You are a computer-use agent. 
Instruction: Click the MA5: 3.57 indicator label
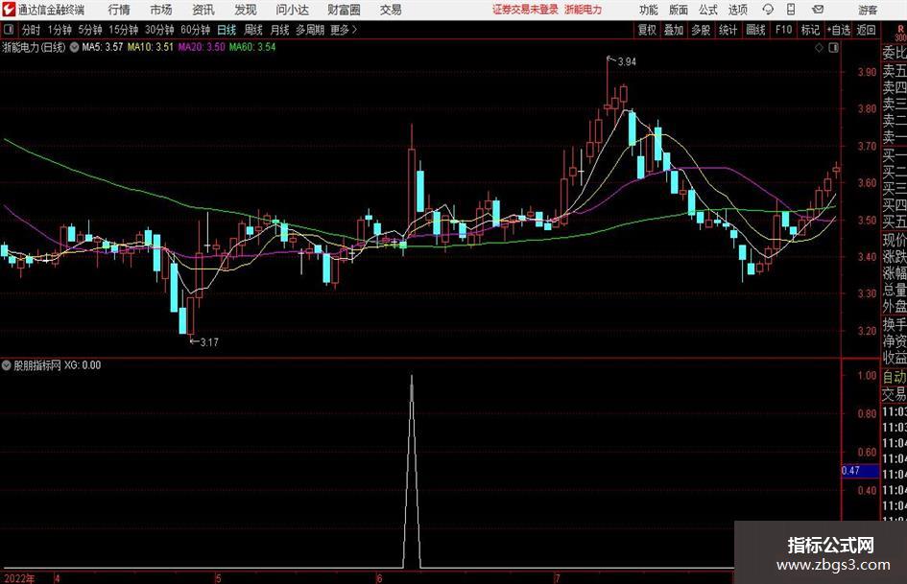(x=103, y=47)
